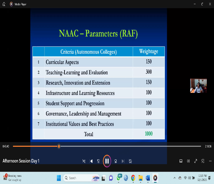Skip back 10 seconds
Image resolution: width=214 pixels, height=184 pixels.
coord(98,161)
